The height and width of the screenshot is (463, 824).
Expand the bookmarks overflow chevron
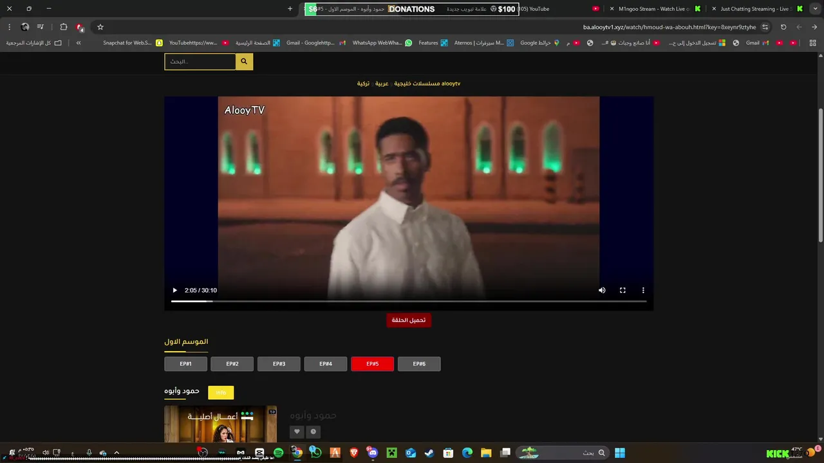79,43
